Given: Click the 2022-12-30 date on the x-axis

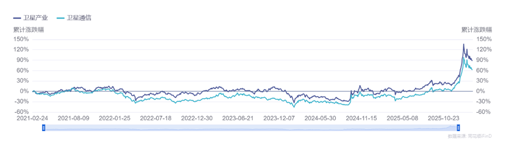Looking at the screenshot, I should point(197,118).
